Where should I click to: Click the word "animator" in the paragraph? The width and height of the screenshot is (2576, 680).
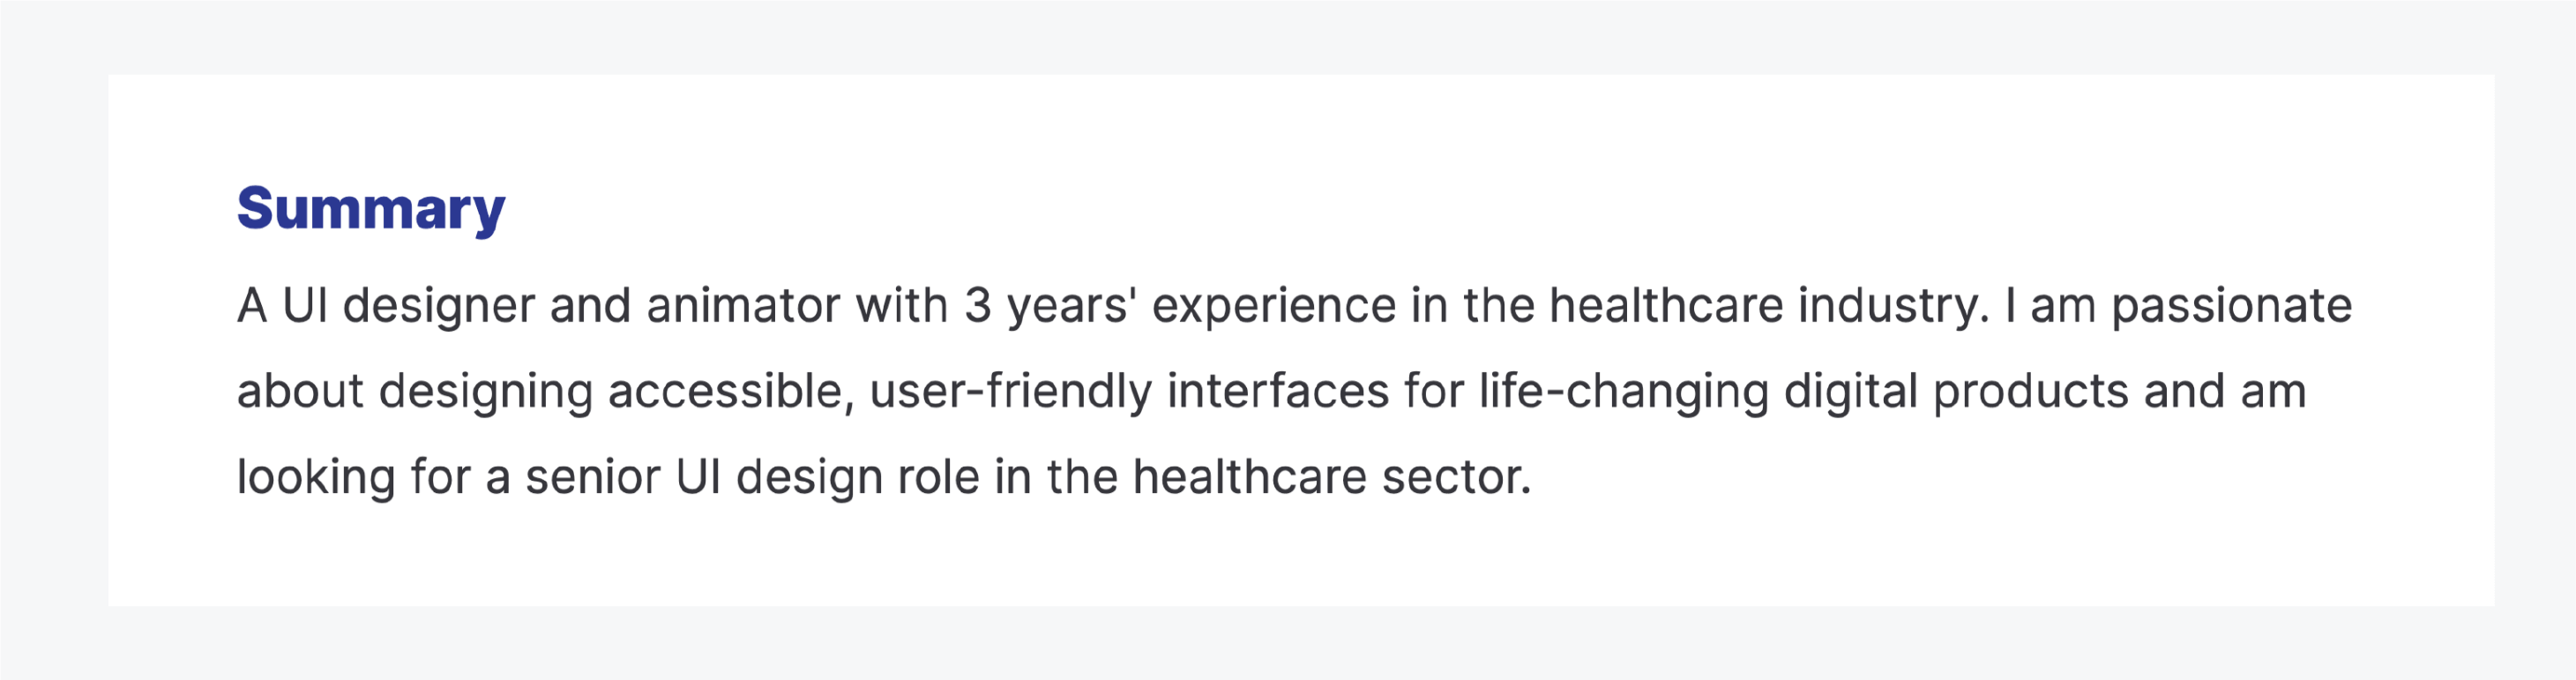743,305
